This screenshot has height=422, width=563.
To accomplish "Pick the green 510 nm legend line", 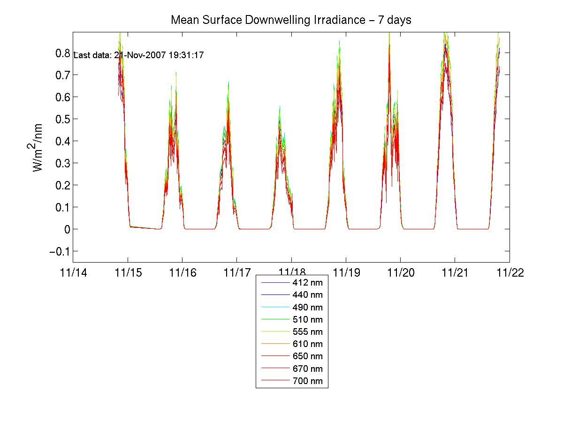I will [x=273, y=319].
